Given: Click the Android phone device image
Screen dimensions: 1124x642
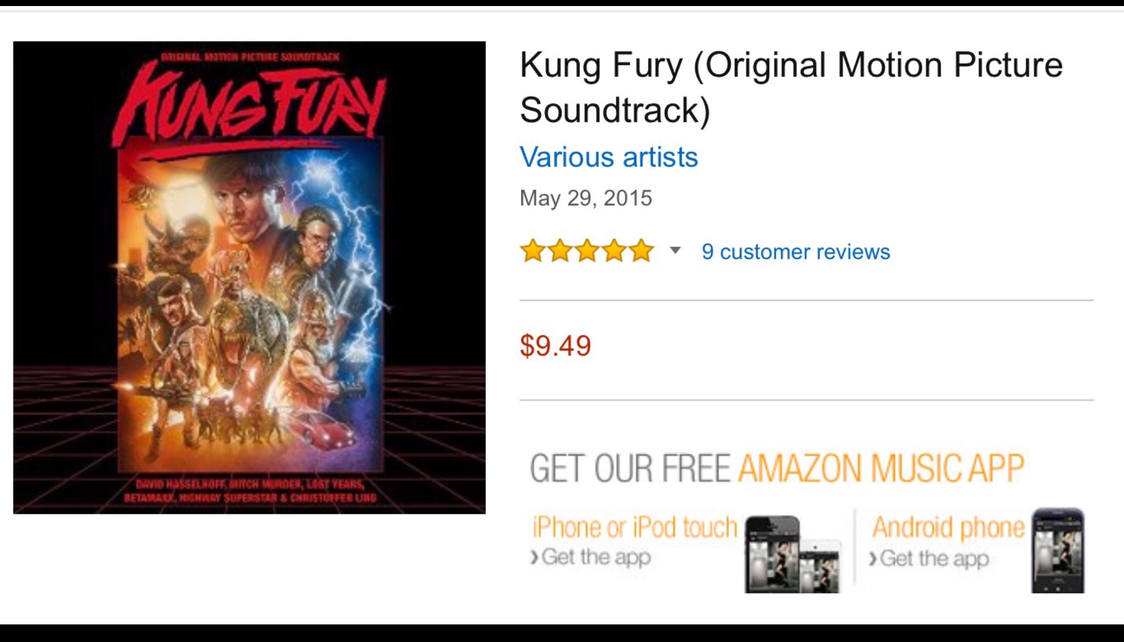Looking at the screenshot, I should point(1058,551).
